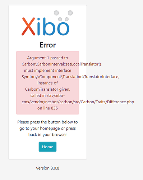Click the small gray bubble pair over the o
The image size is (143, 180).
point(63,19)
